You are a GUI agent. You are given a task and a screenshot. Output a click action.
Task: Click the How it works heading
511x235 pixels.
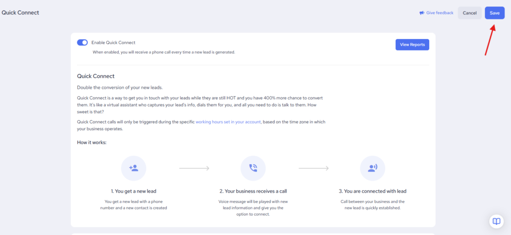pos(92,142)
